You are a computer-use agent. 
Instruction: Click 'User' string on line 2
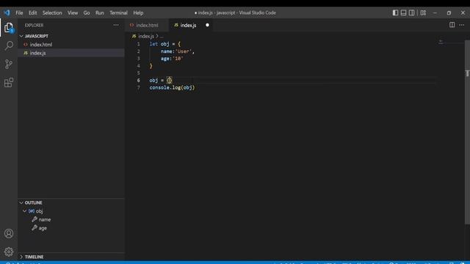click(183, 51)
